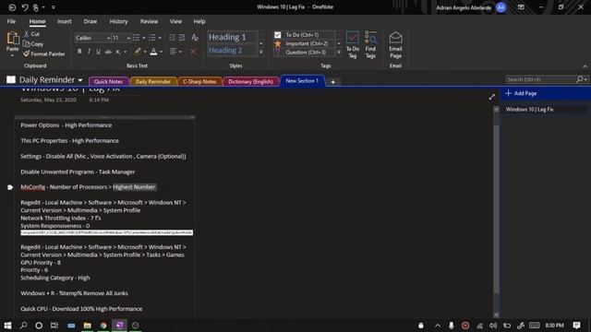Open highlight color dropdown arrow
This screenshot has height=332, width=591.
pos(145,52)
